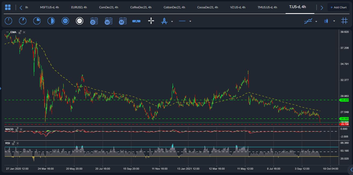353x175 pixels.
Task: Switch to the daily timeframe calendar icon
Action: [94, 21]
